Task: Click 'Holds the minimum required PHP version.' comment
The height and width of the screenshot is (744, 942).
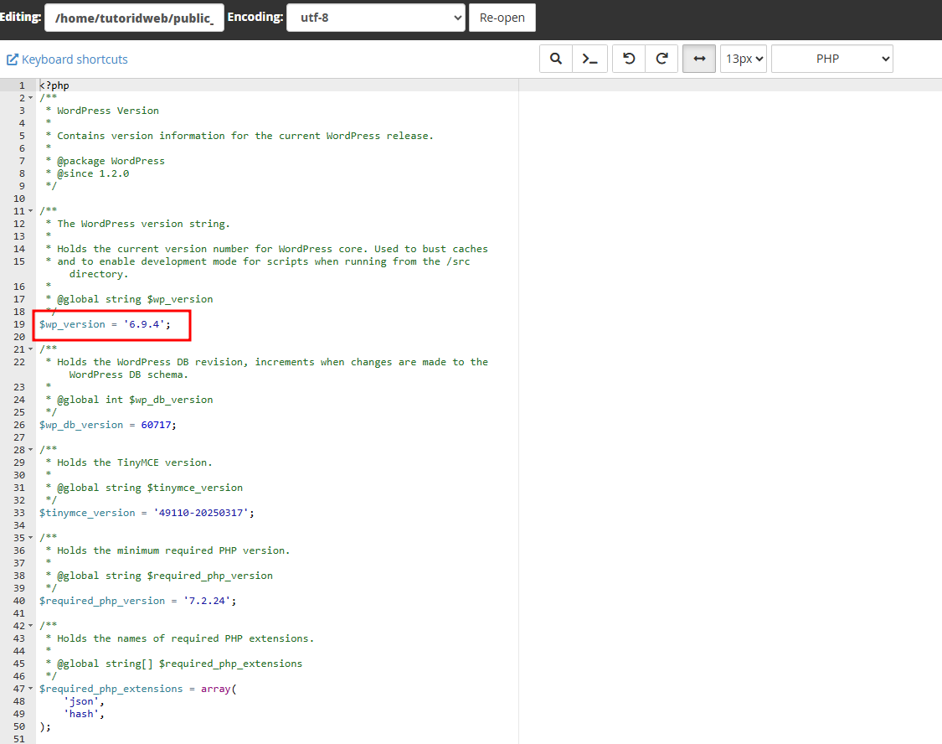Action: point(173,550)
